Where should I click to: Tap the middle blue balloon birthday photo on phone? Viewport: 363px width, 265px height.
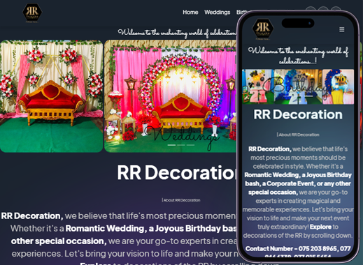pos(298,86)
